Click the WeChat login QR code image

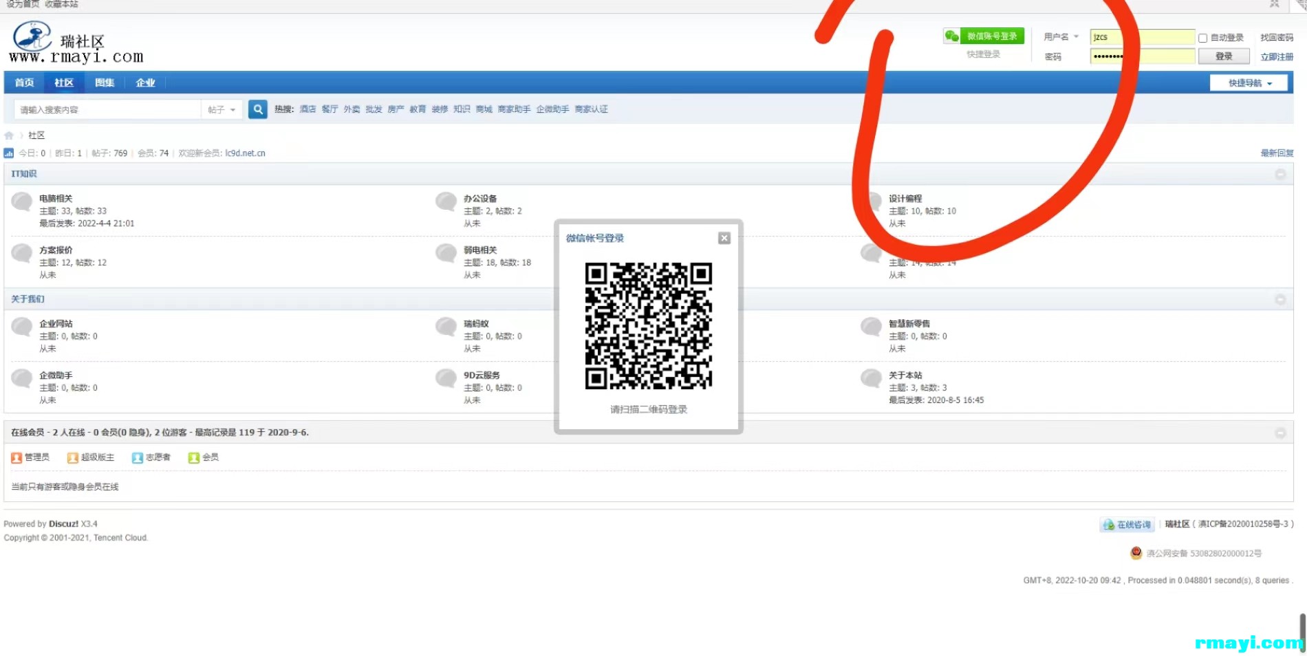point(648,326)
